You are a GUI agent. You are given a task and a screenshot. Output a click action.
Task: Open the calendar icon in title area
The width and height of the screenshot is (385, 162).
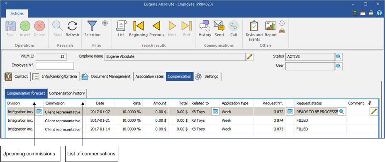[363, 13]
